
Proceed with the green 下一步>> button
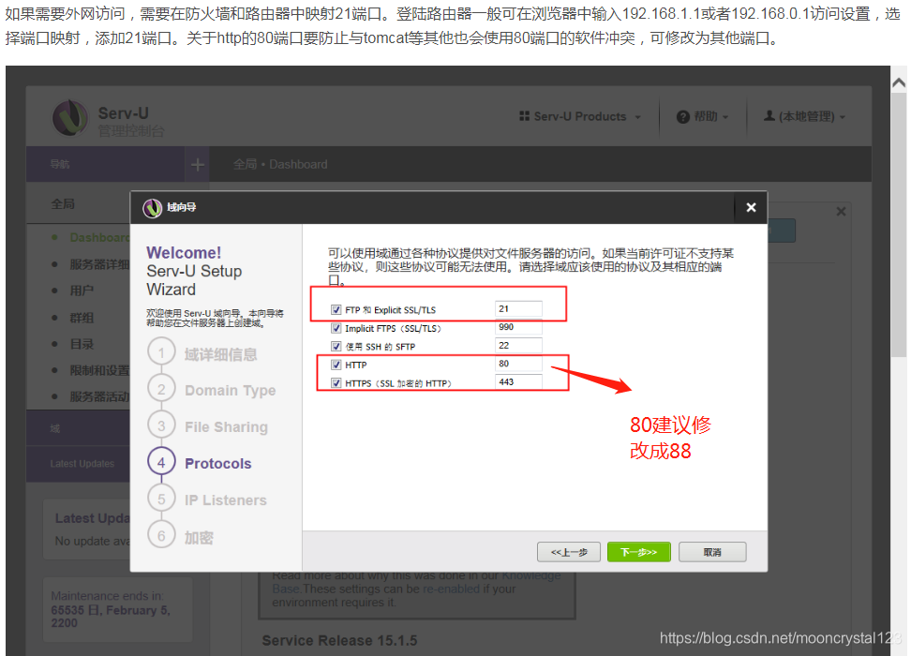click(x=638, y=552)
